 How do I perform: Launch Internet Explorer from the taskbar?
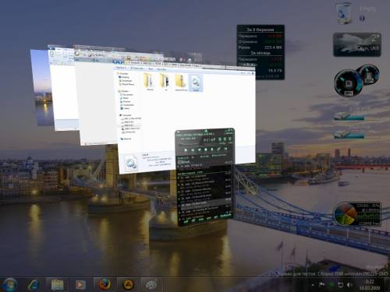click(34, 285)
